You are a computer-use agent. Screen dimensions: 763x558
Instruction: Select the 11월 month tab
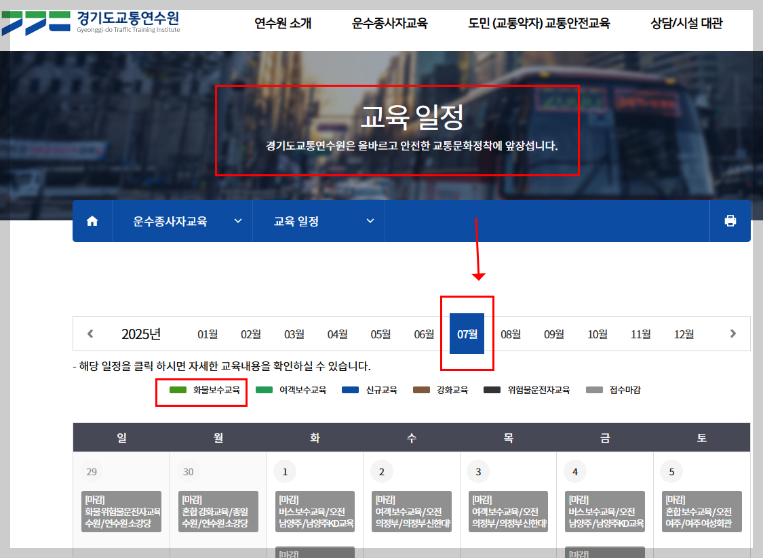(x=640, y=334)
